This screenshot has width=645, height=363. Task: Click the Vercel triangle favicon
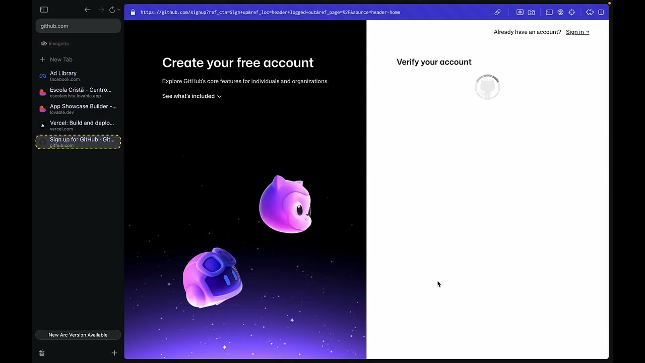coord(43,126)
